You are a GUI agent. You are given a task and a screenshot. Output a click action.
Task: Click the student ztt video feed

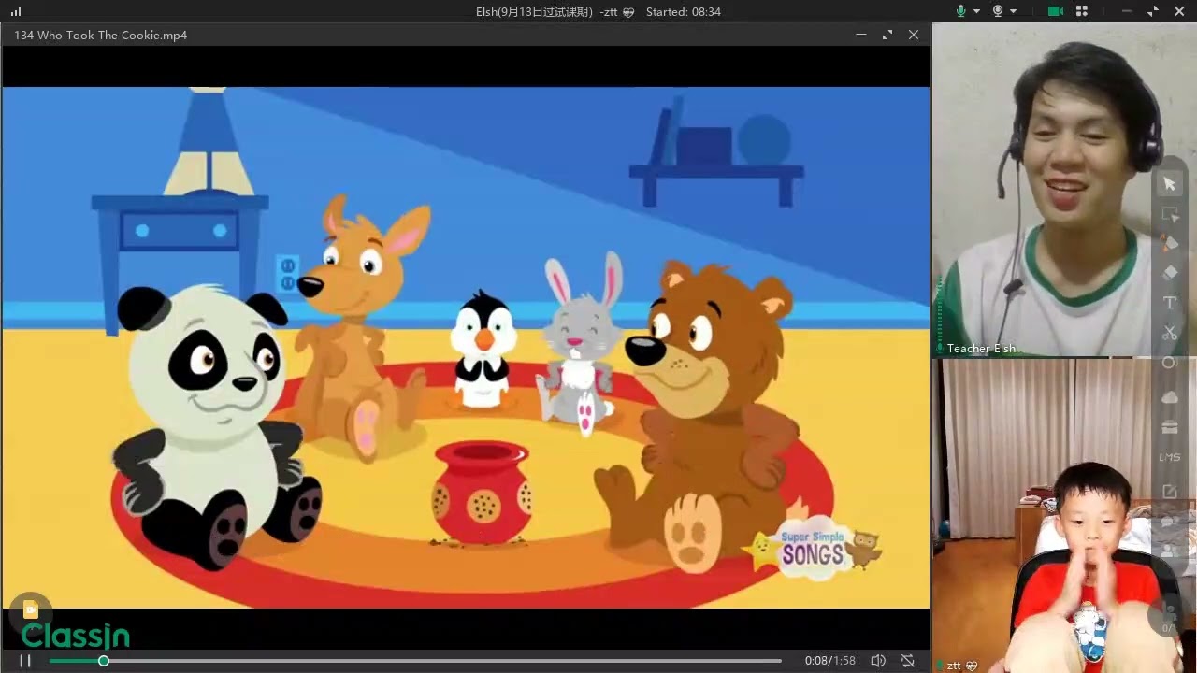coord(1064,516)
